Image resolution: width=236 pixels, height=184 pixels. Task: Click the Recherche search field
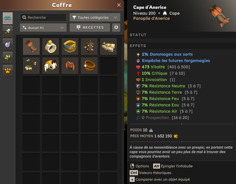tap(43, 17)
